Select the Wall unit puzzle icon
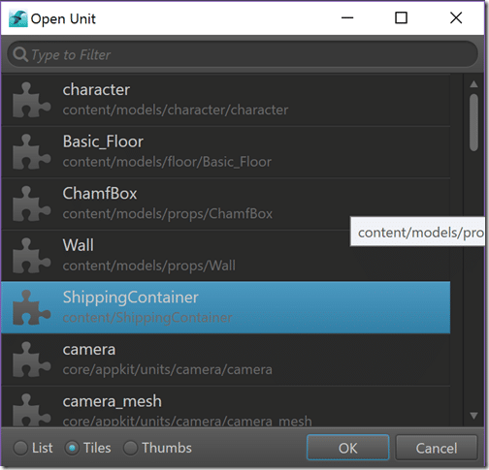This screenshot has height=470, width=489. pyautogui.click(x=31, y=256)
